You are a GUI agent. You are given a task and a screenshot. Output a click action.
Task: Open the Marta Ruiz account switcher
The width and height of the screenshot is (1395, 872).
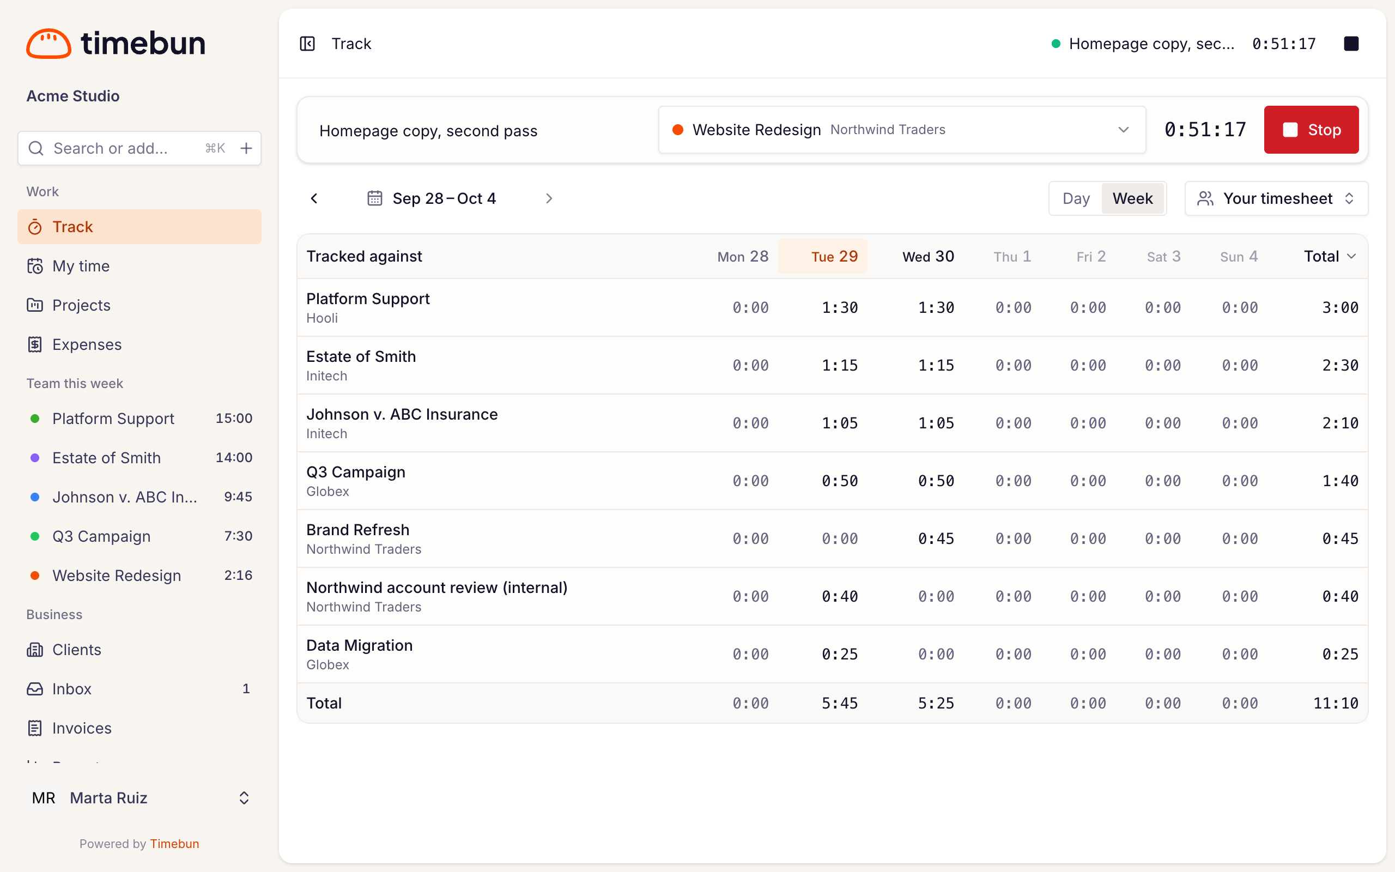pyautogui.click(x=139, y=797)
